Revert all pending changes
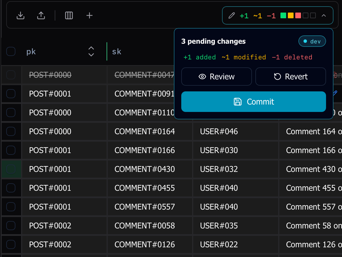The width and height of the screenshot is (342, 257). pos(291,77)
